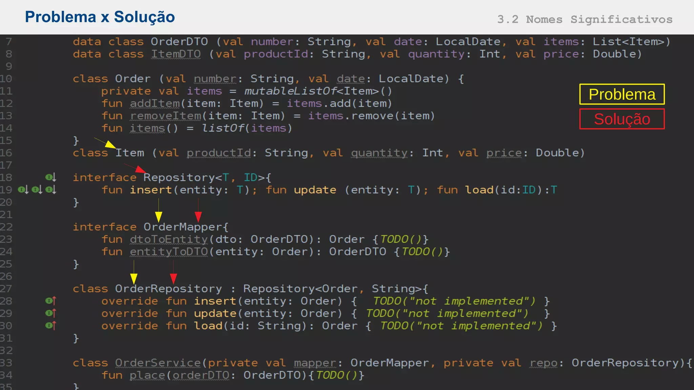Click the ItemDTO class name on line 8
694x390 pixels.
(176, 54)
